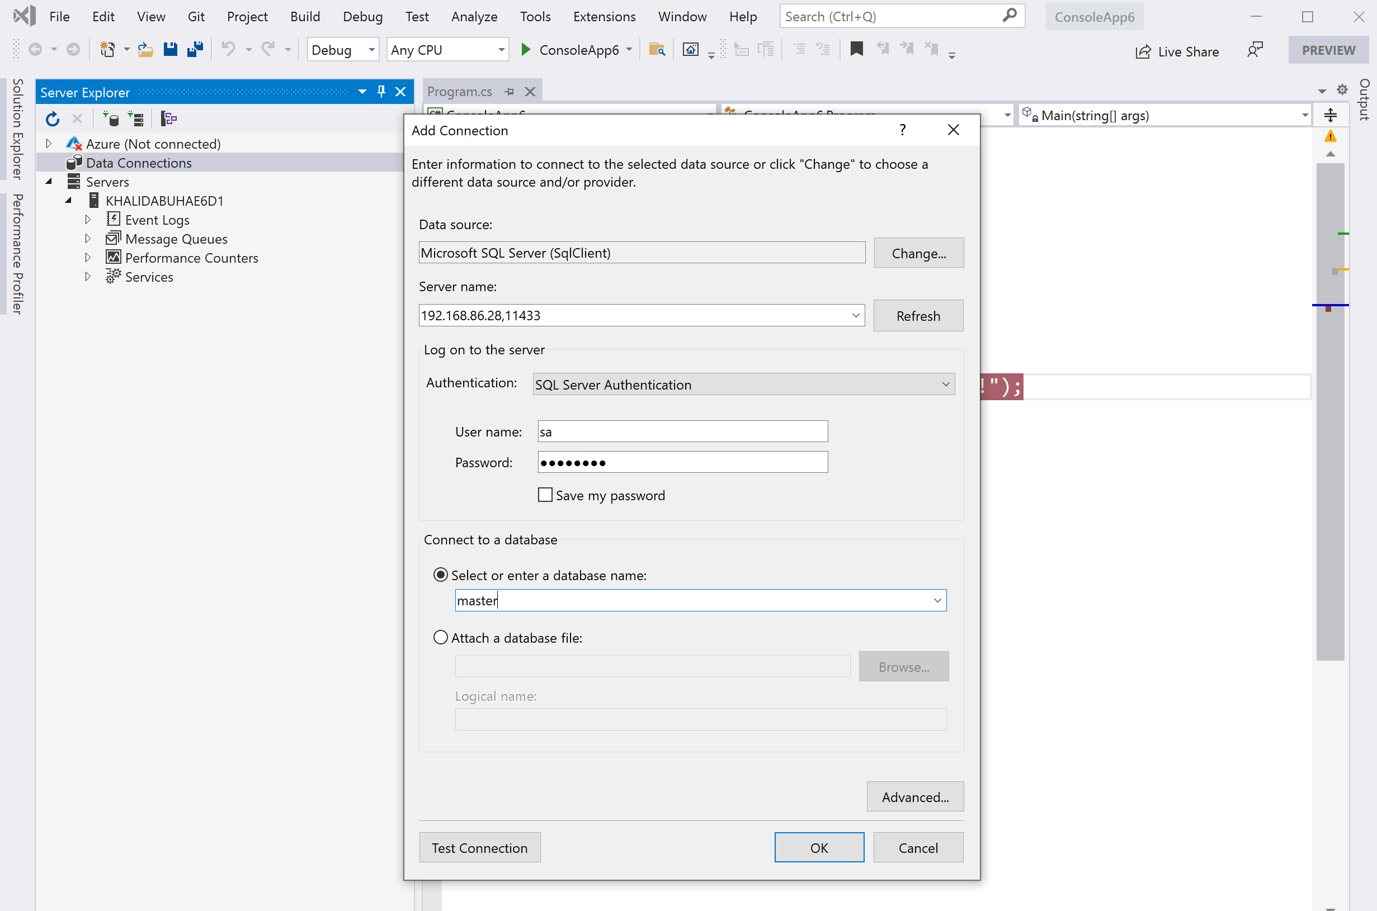Click the Find in Files toolbar icon

(x=657, y=49)
